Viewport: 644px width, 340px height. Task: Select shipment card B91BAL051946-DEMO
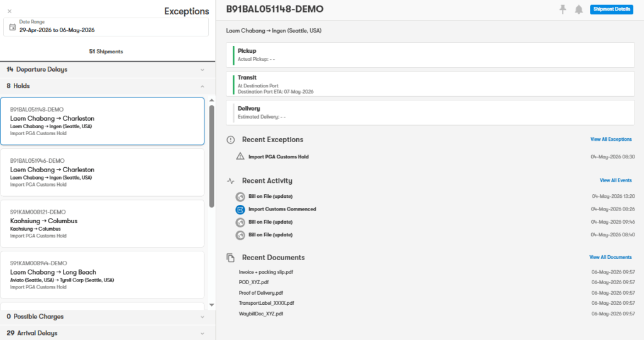[x=103, y=172]
